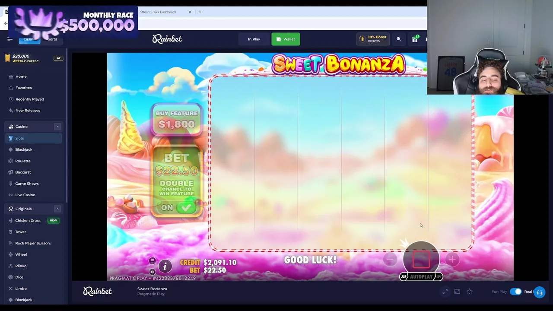The image size is (553, 311).
Task: Click the raffle 1d countdown badge
Action: [x=59, y=58]
